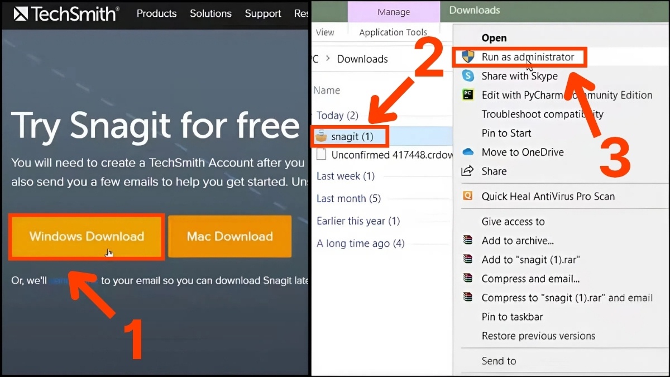Click the Name column header
Viewport: 670px width, 377px height.
(x=327, y=90)
